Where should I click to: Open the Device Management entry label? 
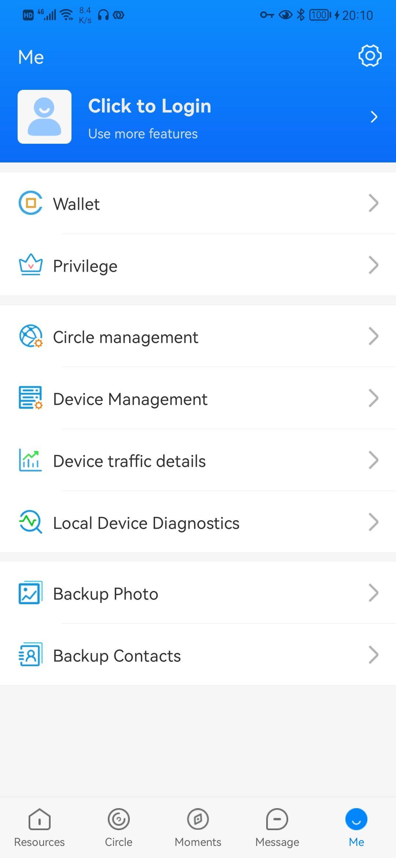click(x=130, y=399)
